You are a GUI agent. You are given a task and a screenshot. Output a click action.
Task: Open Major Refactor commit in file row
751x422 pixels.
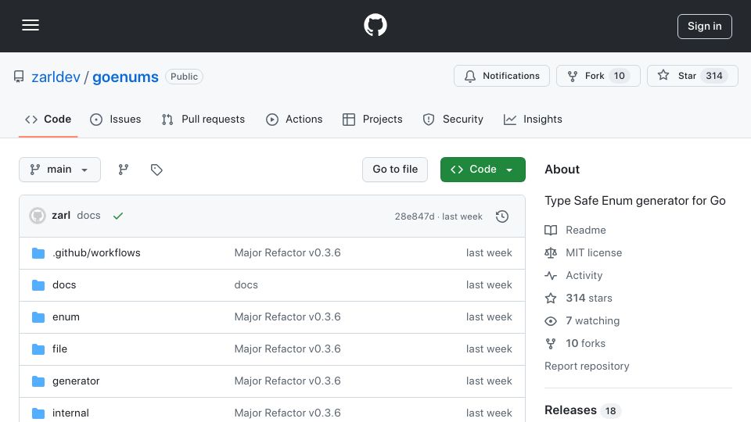click(287, 349)
